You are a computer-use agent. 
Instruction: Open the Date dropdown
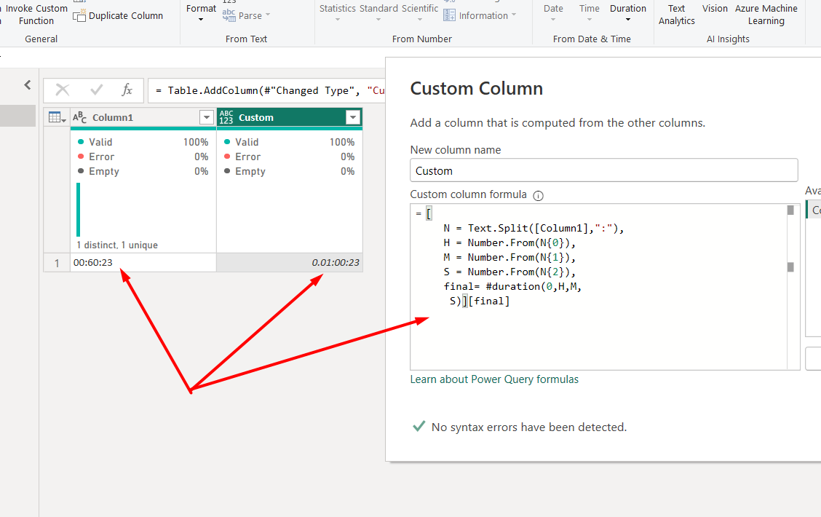[553, 13]
